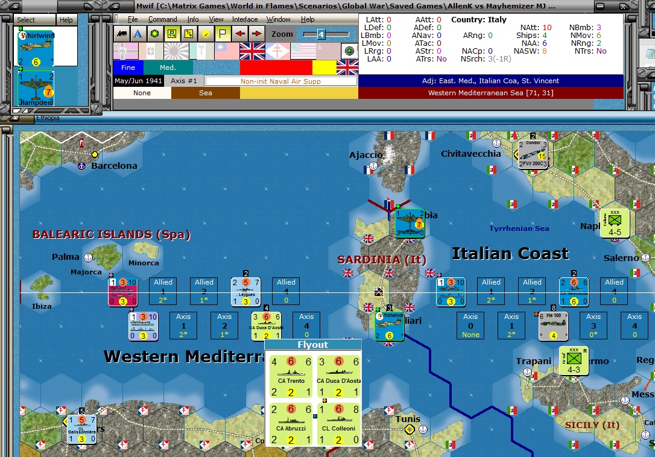Click the yellow bar beside red bar
Viewport: 655px width, 457px height.
324,68
